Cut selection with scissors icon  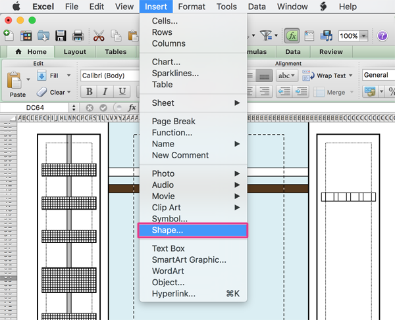pyautogui.click(x=99, y=35)
